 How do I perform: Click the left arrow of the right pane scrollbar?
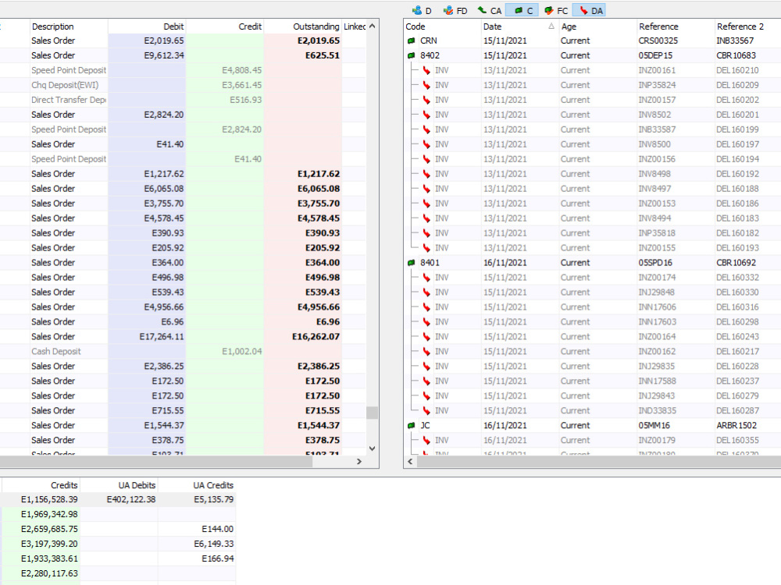(410, 462)
